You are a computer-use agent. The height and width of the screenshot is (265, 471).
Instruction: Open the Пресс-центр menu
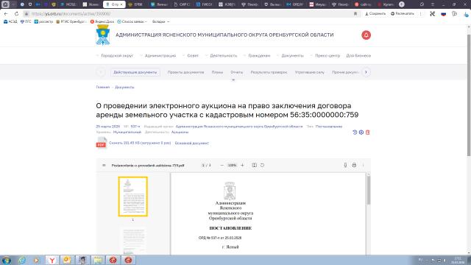pos(327,56)
